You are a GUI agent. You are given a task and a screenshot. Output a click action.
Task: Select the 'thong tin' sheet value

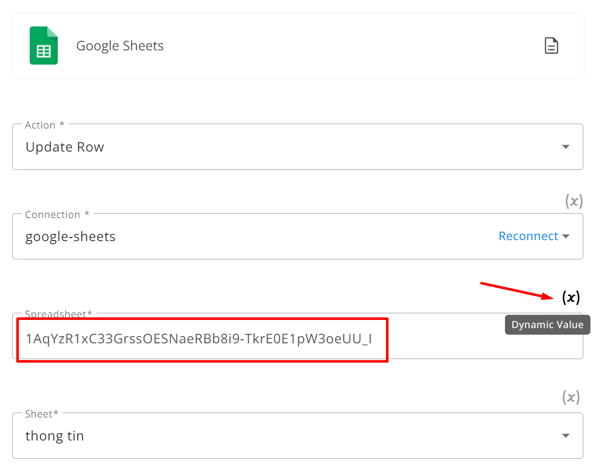[x=54, y=436]
